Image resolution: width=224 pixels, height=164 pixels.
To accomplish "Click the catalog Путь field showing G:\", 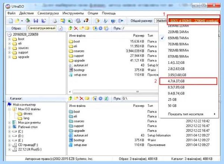I will [x=140, y=99].
